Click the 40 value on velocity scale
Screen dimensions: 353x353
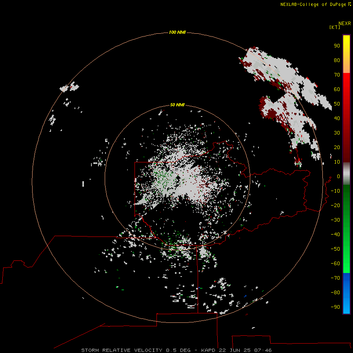tap(337, 118)
